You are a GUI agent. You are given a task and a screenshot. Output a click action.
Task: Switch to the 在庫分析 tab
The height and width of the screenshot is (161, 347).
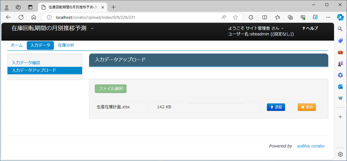pos(66,45)
